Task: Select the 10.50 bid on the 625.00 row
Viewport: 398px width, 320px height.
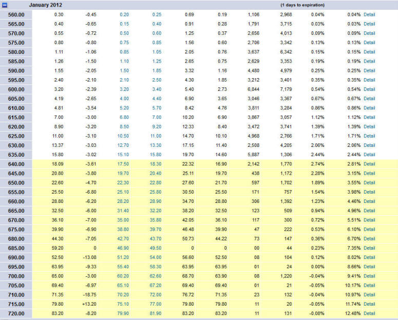Action: point(123,136)
